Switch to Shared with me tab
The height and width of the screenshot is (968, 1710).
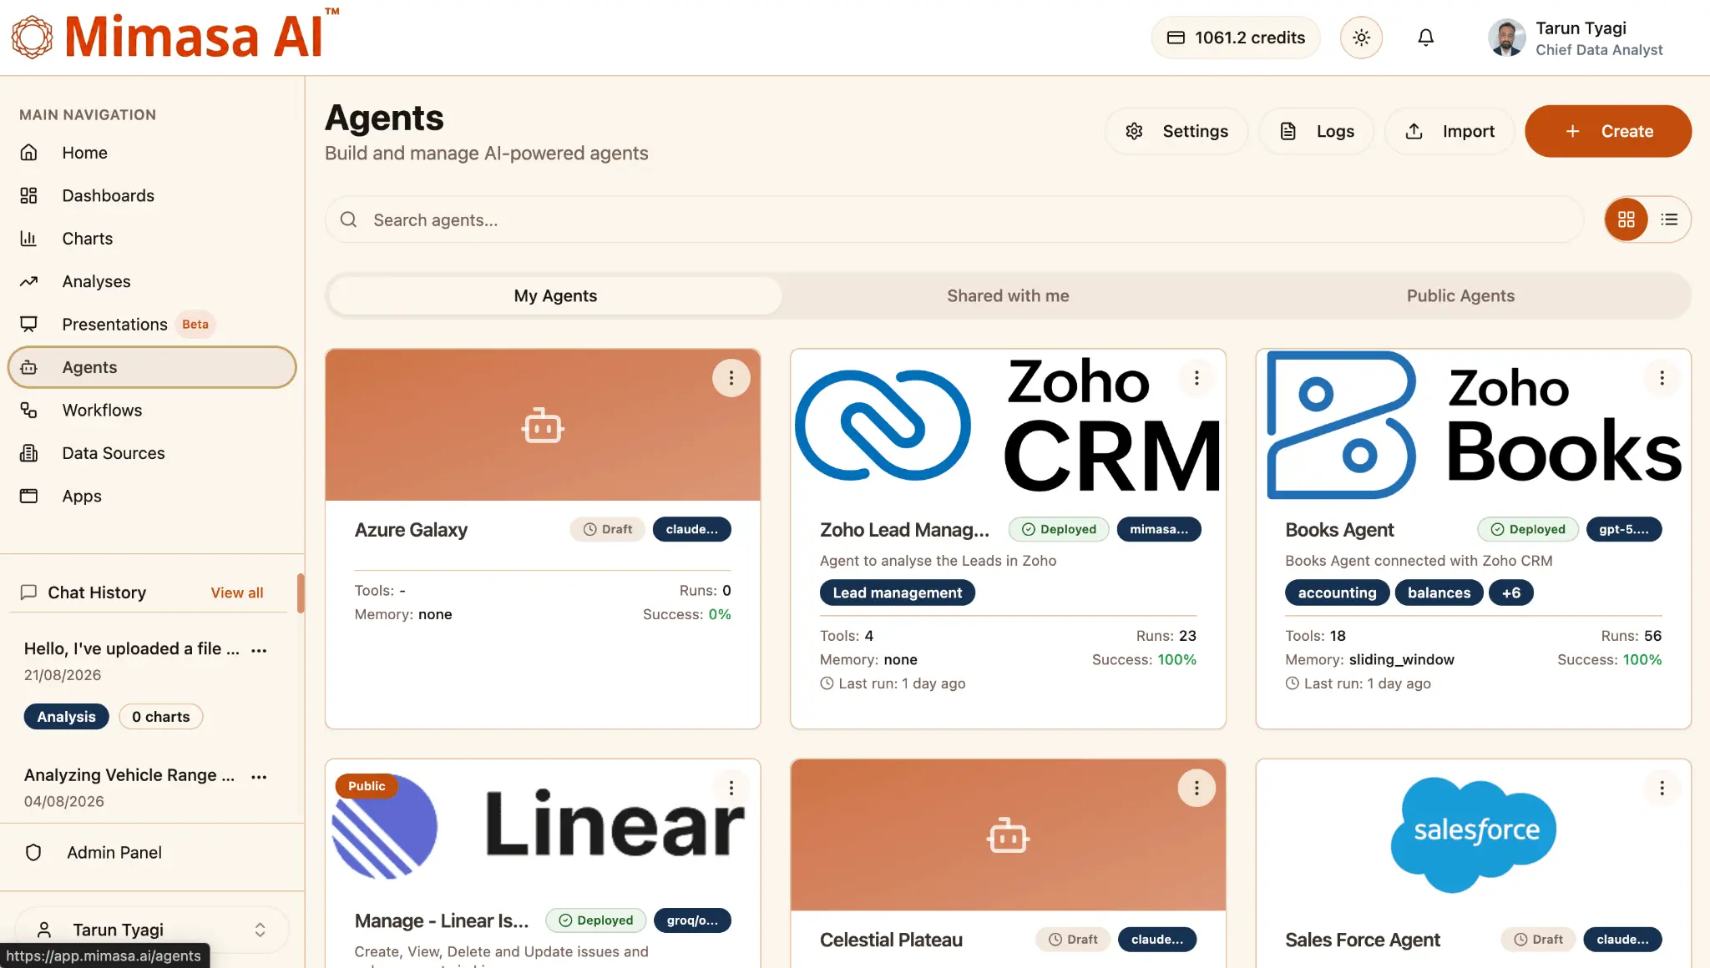point(1008,295)
